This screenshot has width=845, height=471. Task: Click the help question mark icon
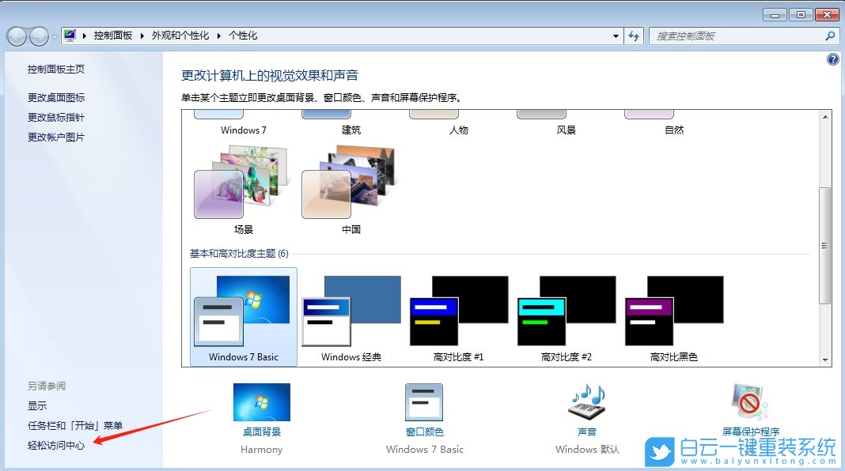832,59
